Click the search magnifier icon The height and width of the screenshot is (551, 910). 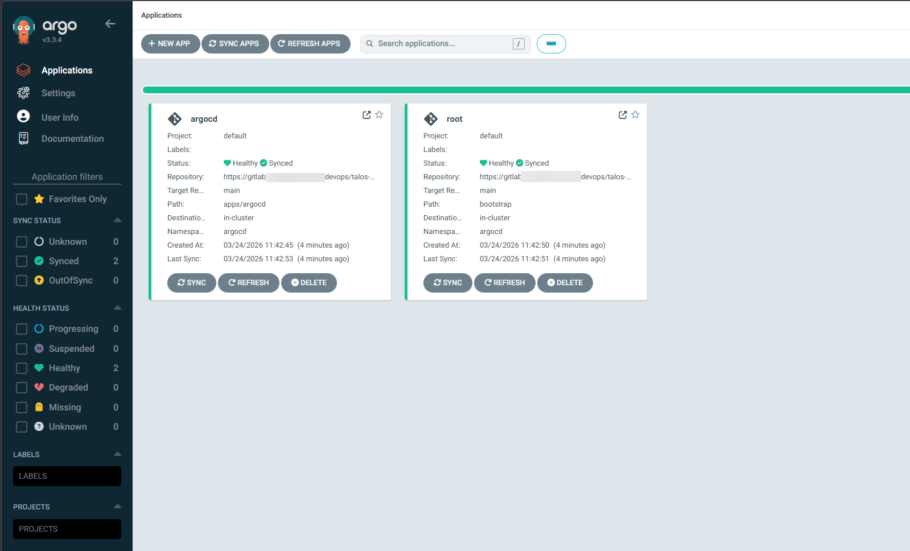370,43
